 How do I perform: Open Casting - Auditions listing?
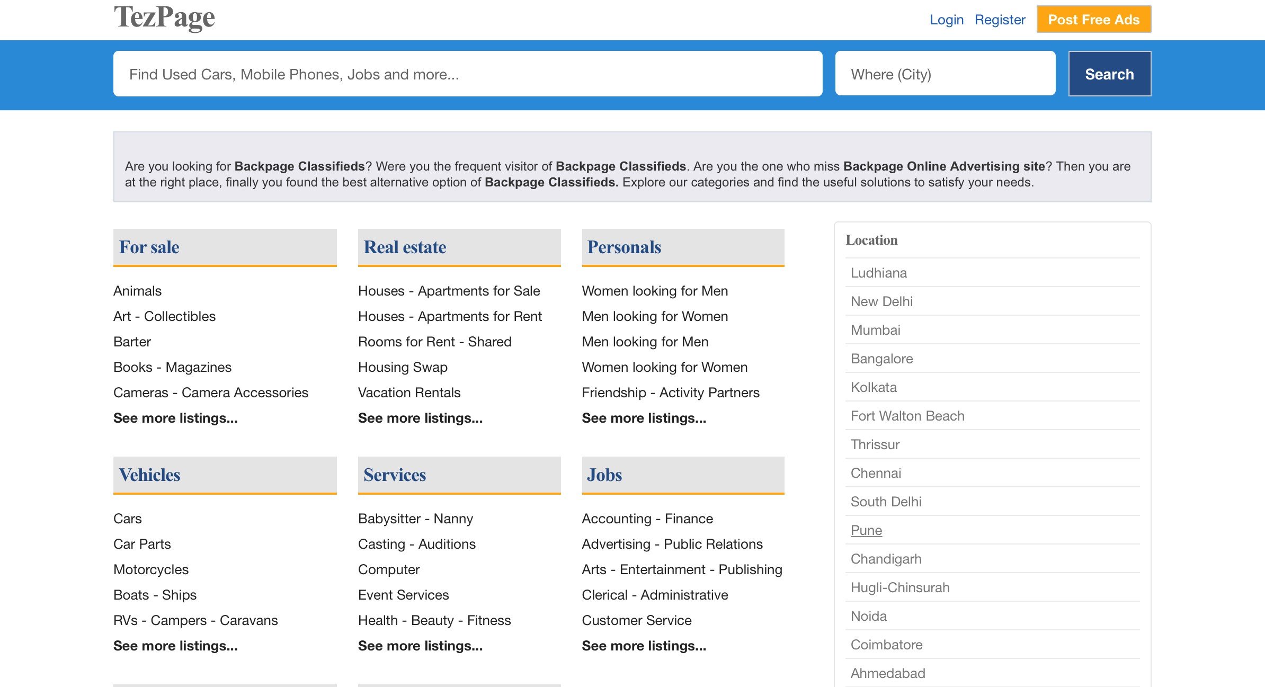tap(417, 543)
